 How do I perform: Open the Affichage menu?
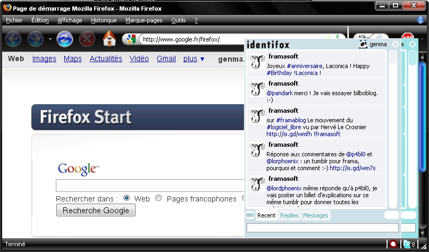click(x=70, y=20)
